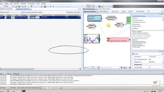Open the Вид menu
164x92 pixels.
(11, 4)
